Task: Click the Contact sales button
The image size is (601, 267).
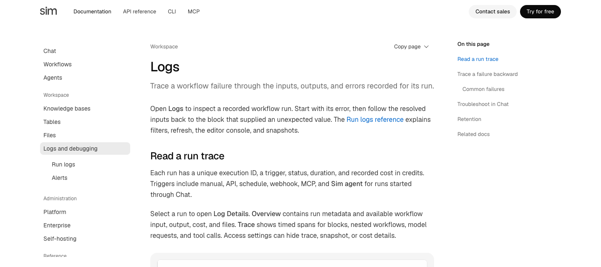Action: tap(492, 12)
